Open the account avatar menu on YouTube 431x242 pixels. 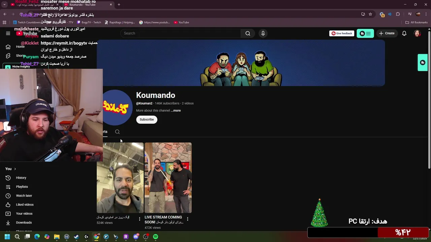click(417, 33)
